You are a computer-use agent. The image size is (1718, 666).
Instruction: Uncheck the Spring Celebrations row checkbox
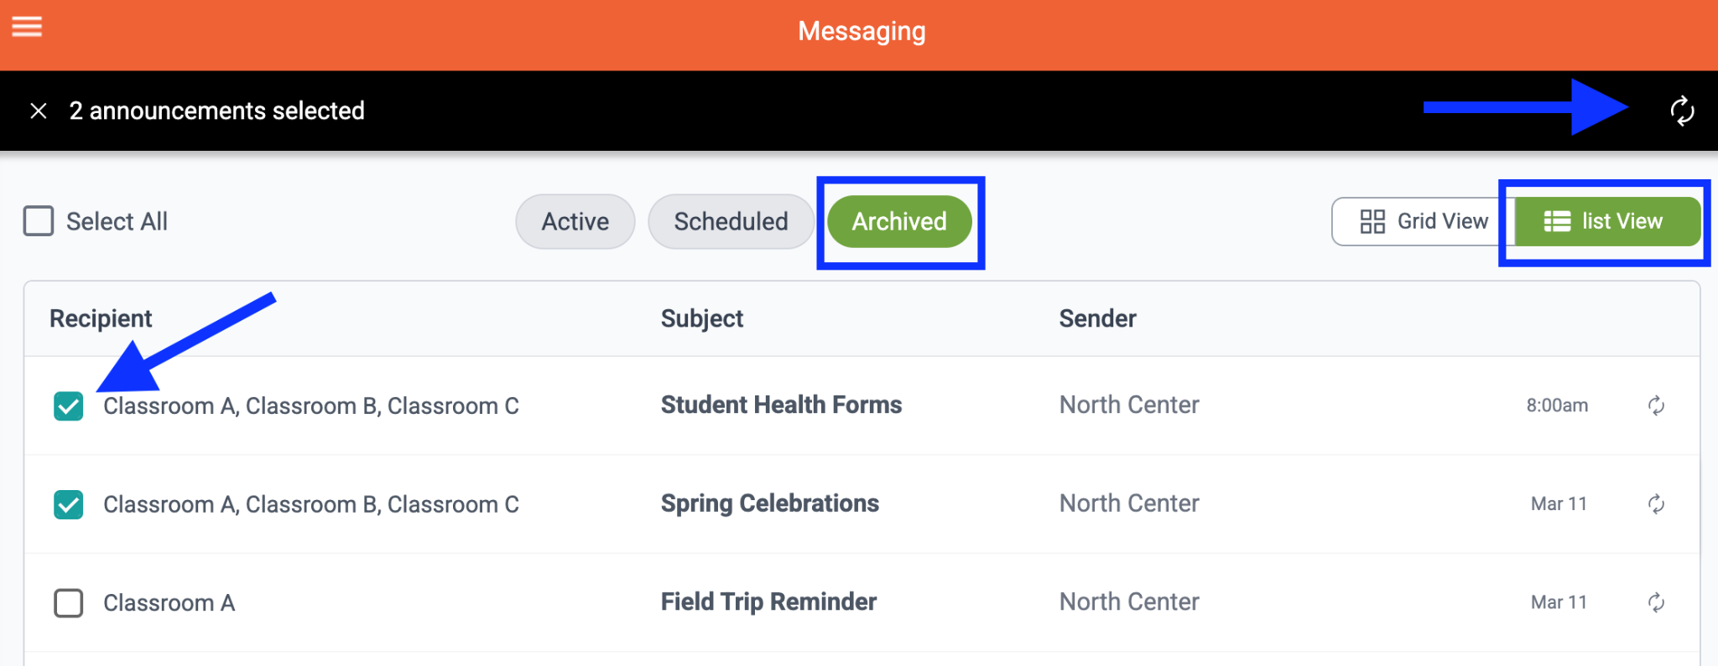(69, 504)
